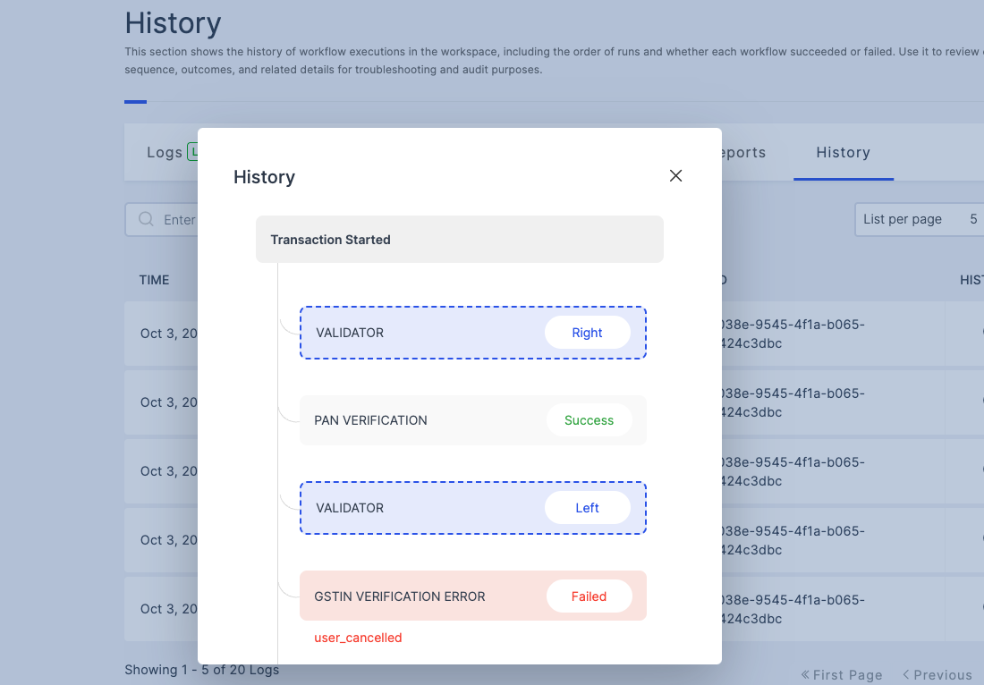Switch to the Logs tab

[165, 153]
